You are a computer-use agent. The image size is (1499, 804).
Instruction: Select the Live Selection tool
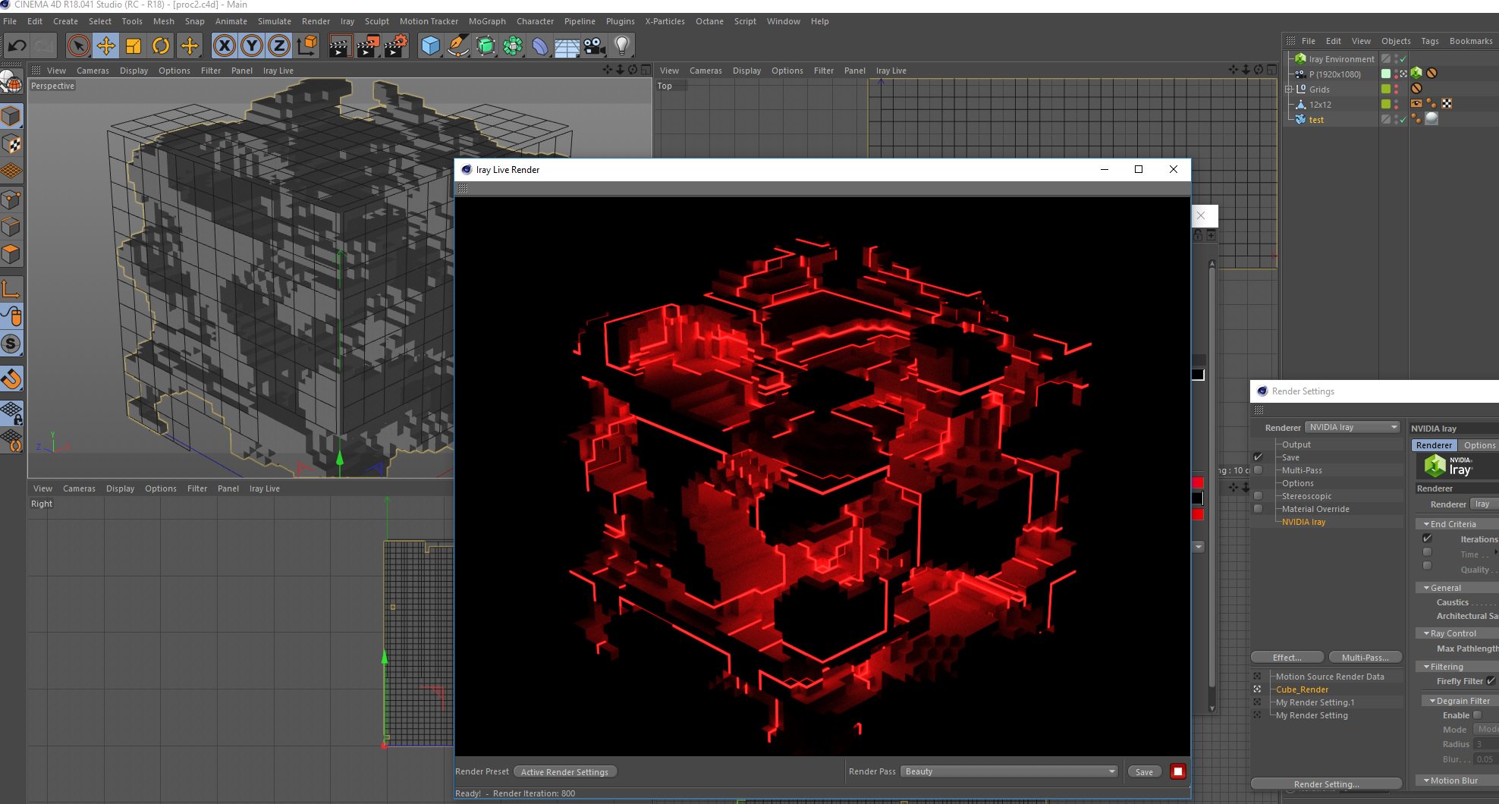coord(78,46)
